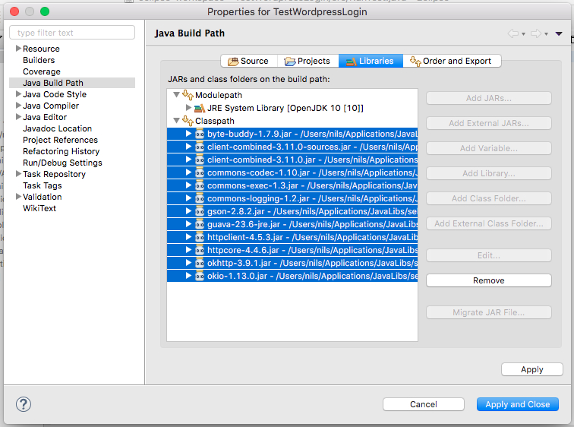Switch to the Source tab

point(248,61)
